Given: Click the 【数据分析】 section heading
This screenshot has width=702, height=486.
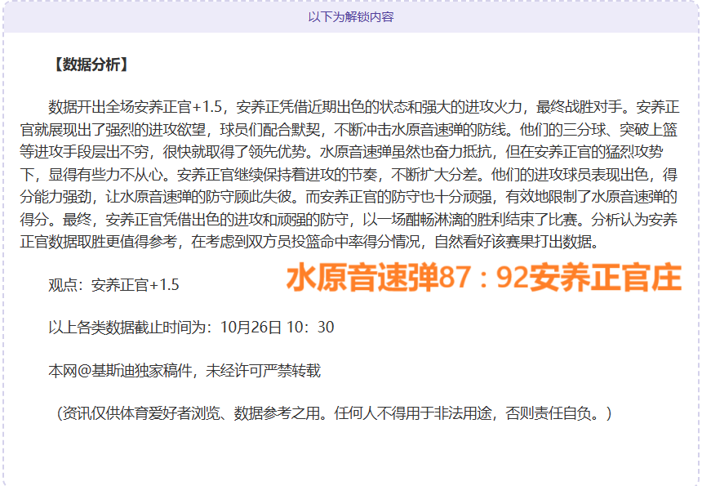Looking at the screenshot, I should [x=89, y=65].
